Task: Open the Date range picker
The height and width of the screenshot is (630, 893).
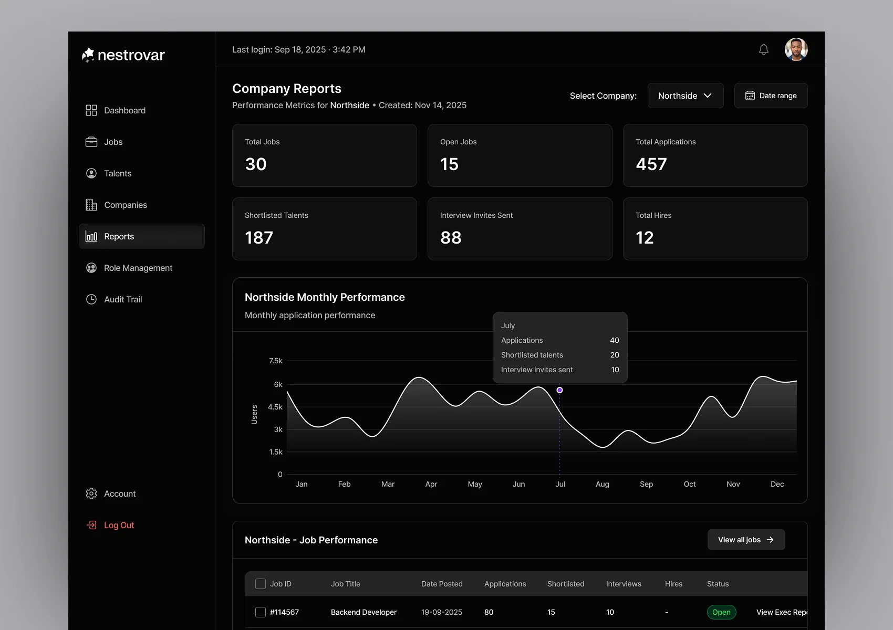Action: pos(771,96)
